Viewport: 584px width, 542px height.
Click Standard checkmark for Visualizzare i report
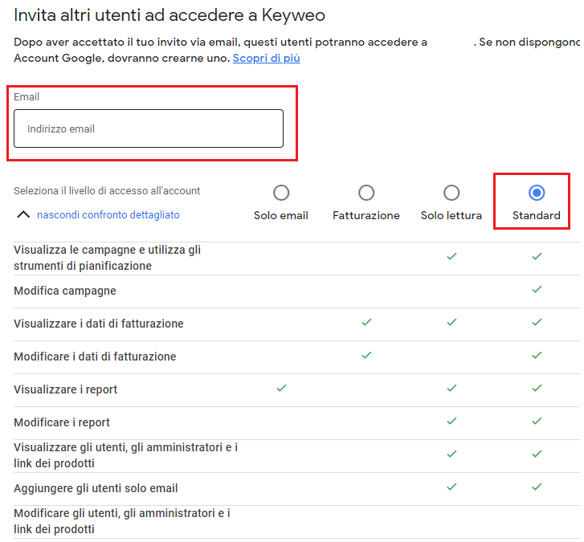[x=537, y=389]
